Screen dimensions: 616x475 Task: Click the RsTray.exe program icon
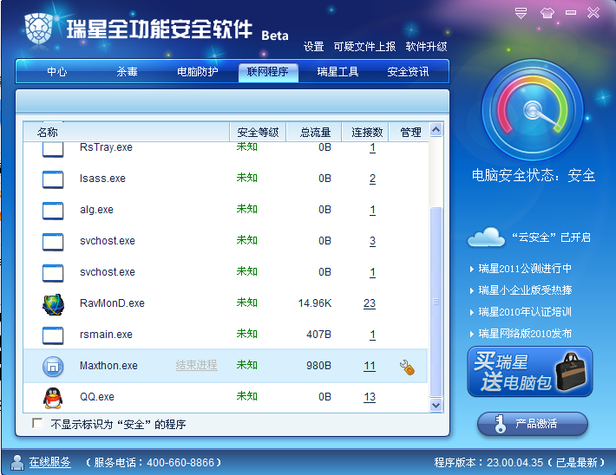[53, 149]
